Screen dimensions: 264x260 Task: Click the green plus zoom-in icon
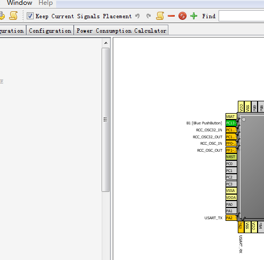(x=193, y=16)
